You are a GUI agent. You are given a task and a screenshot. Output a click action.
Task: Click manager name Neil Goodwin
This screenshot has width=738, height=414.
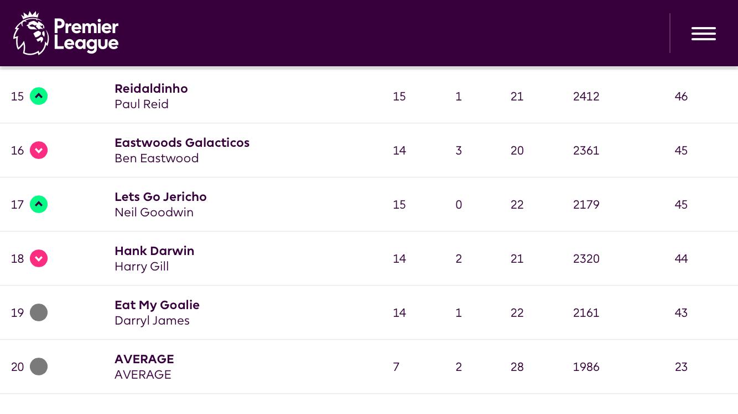click(154, 213)
